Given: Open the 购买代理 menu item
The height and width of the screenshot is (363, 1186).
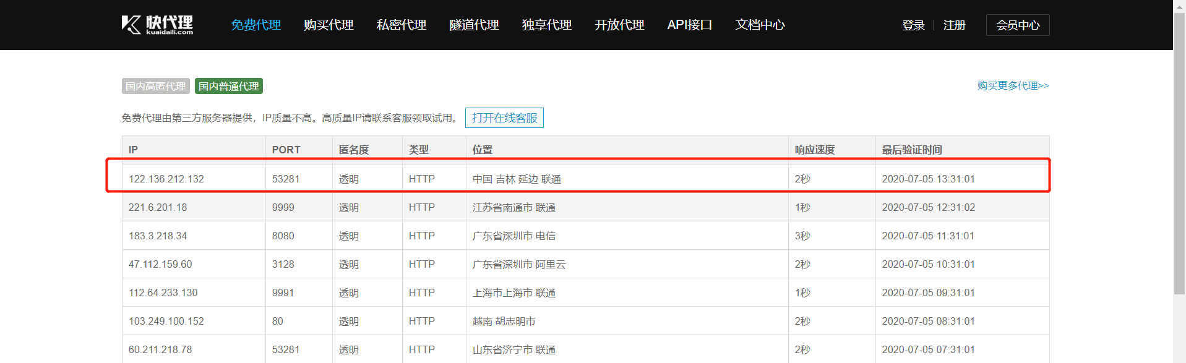Looking at the screenshot, I should pos(329,25).
